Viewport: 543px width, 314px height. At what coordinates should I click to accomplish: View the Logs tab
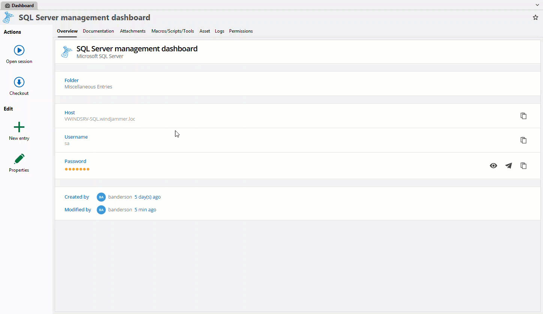pyautogui.click(x=219, y=31)
